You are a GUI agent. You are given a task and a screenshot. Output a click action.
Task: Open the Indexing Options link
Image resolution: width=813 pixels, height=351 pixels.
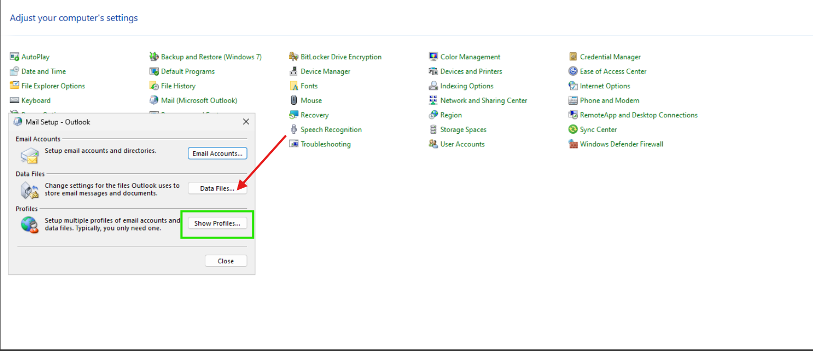click(467, 86)
